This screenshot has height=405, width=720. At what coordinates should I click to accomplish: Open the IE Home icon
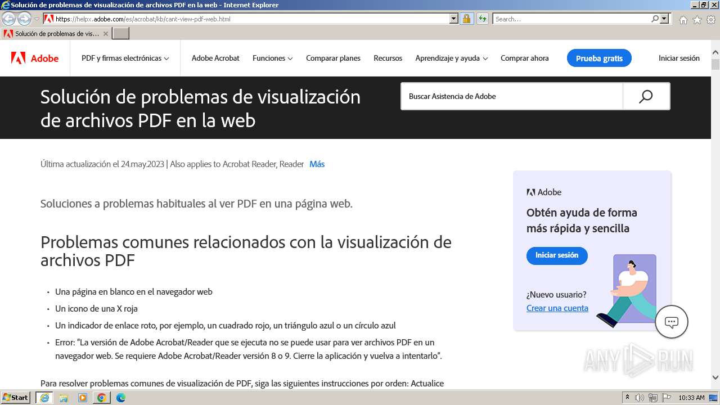(x=683, y=20)
